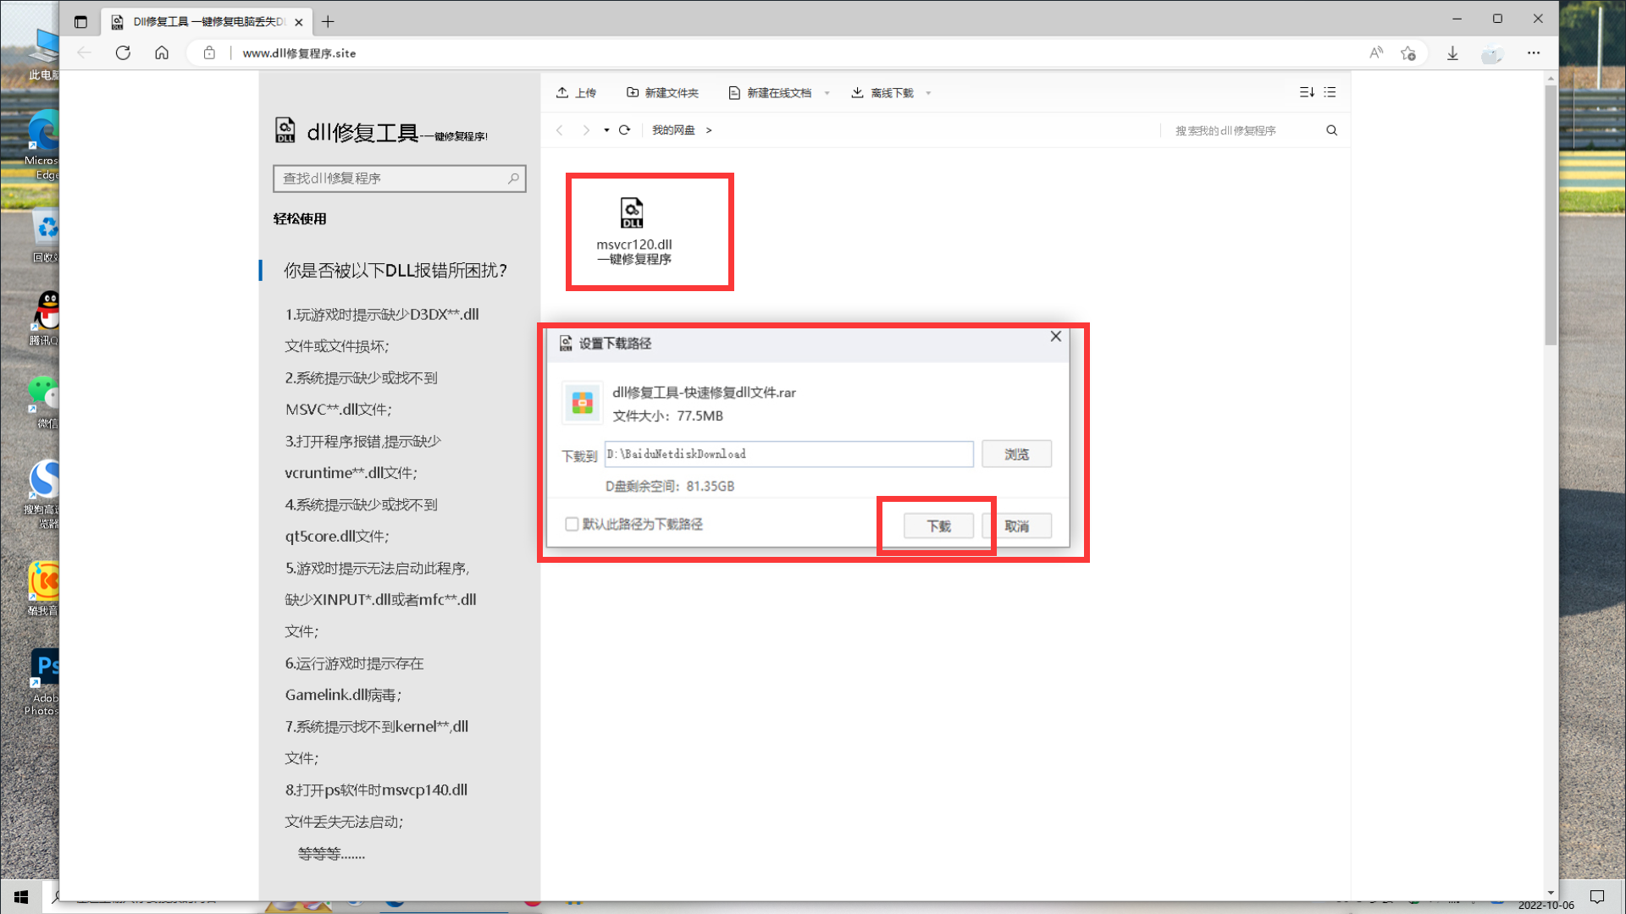Click text 8.打开ps软件时msvcp140.dll

coord(376,790)
